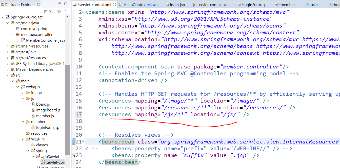This screenshot has height=168, width=340.
Task: Click the focus on active task icon
Action: click(x=59, y=11)
